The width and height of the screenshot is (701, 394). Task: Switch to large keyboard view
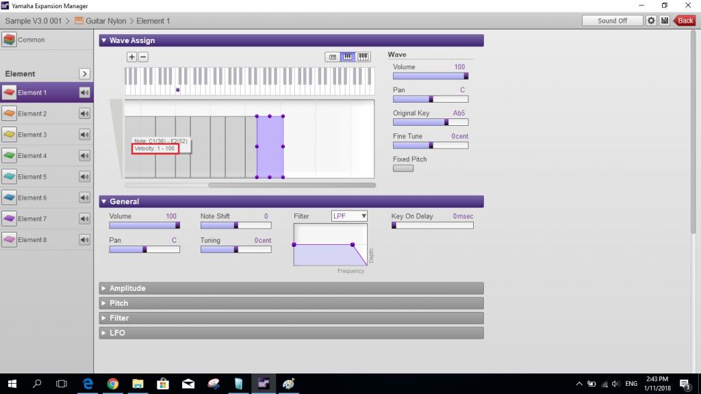click(x=363, y=57)
